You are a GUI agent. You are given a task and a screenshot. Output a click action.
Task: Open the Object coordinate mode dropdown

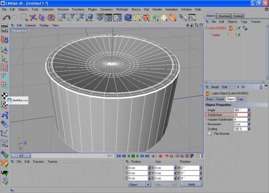click(x=140, y=185)
